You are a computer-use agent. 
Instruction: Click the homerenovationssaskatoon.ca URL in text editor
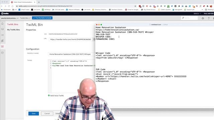(117, 30)
